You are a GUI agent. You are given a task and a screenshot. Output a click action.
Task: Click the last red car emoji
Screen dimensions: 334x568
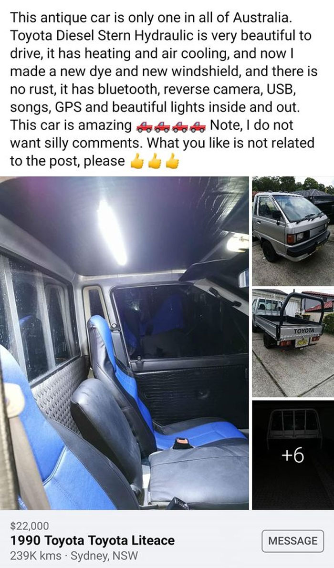197,126
